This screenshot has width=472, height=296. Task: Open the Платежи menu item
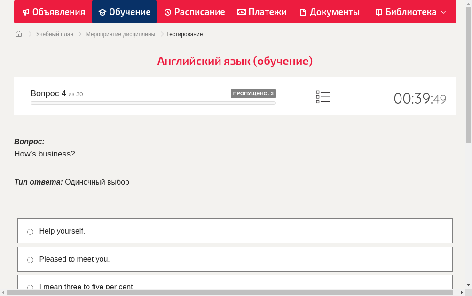click(267, 12)
